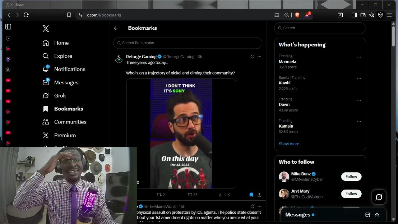
Task: Open Just Mary's profile name
Action: coord(300,191)
